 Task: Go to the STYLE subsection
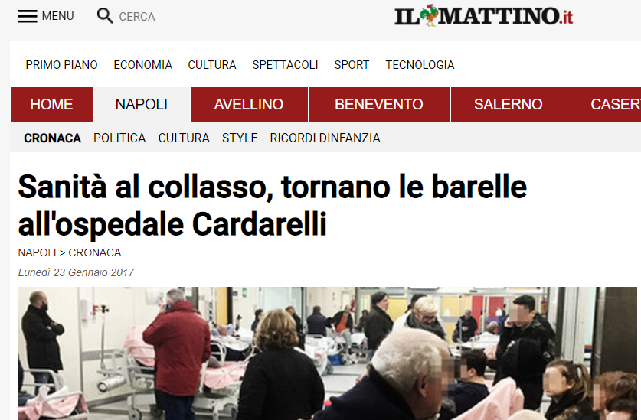240,138
